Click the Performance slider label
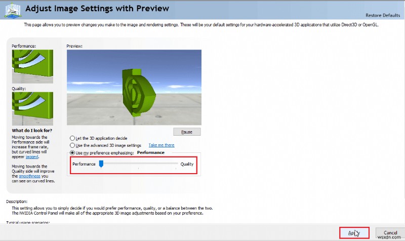 point(84,164)
